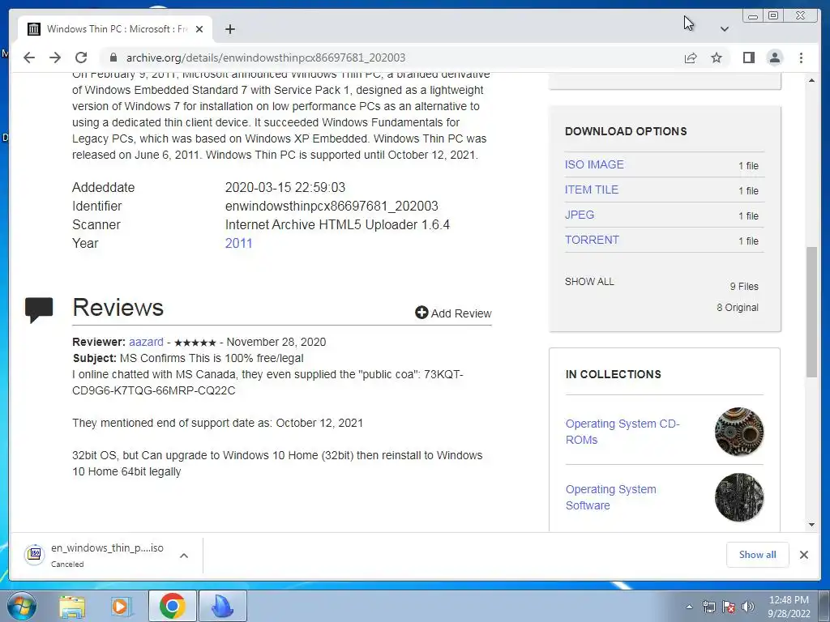Screen dimensions: 830x622
Task: Close the downloads bar
Action: click(x=803, y=554)
